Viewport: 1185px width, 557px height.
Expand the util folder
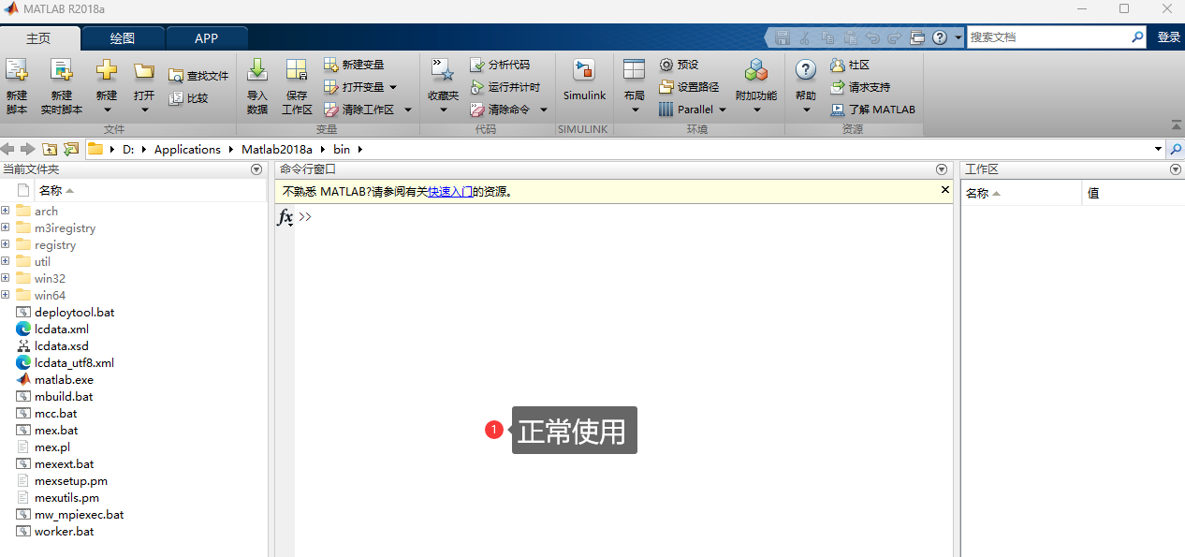point(6,261)
